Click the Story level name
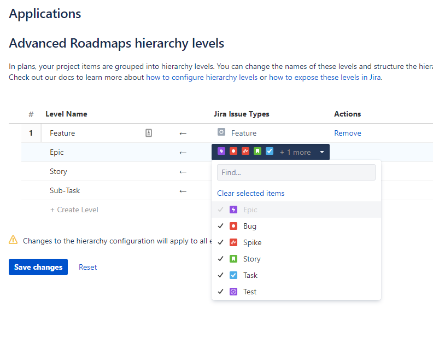This screenshot has height=337, width=433. pyautogui.click(x=58, y=172)
